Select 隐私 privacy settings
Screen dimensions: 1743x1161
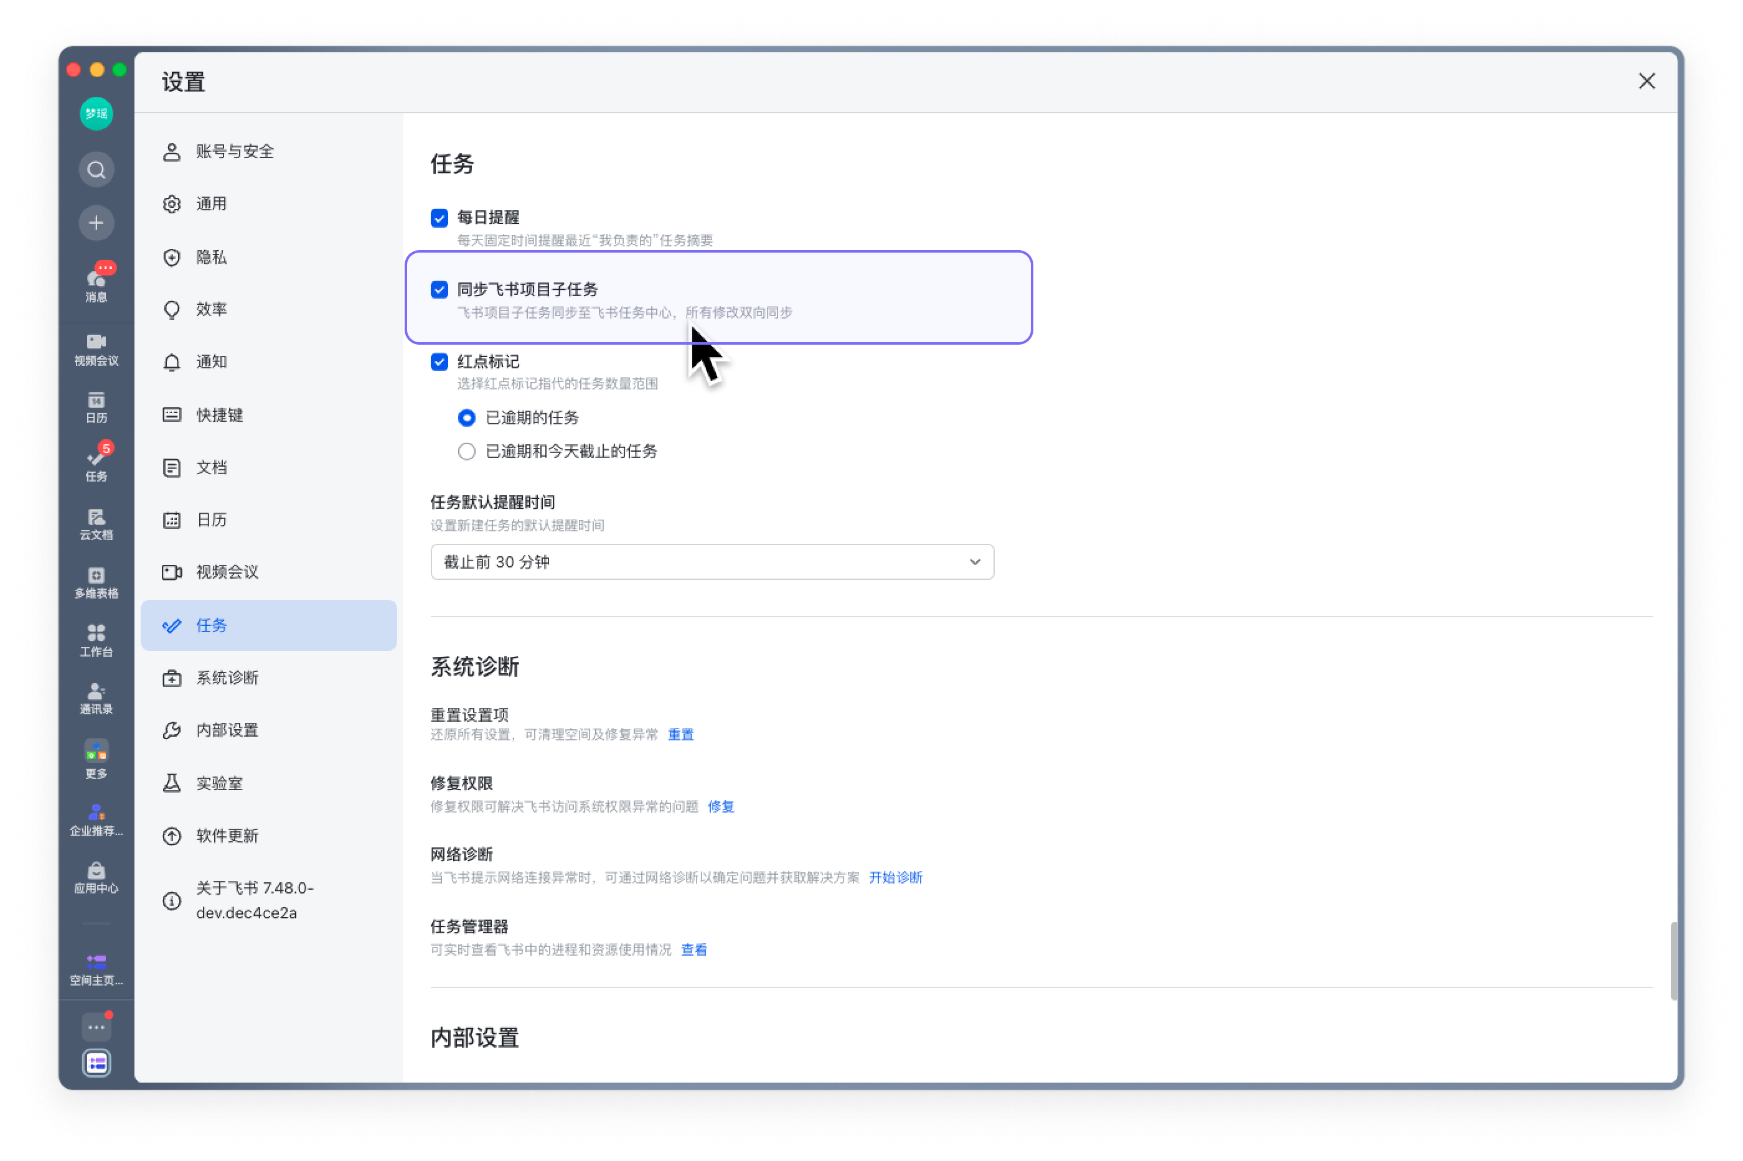[268, 257]
